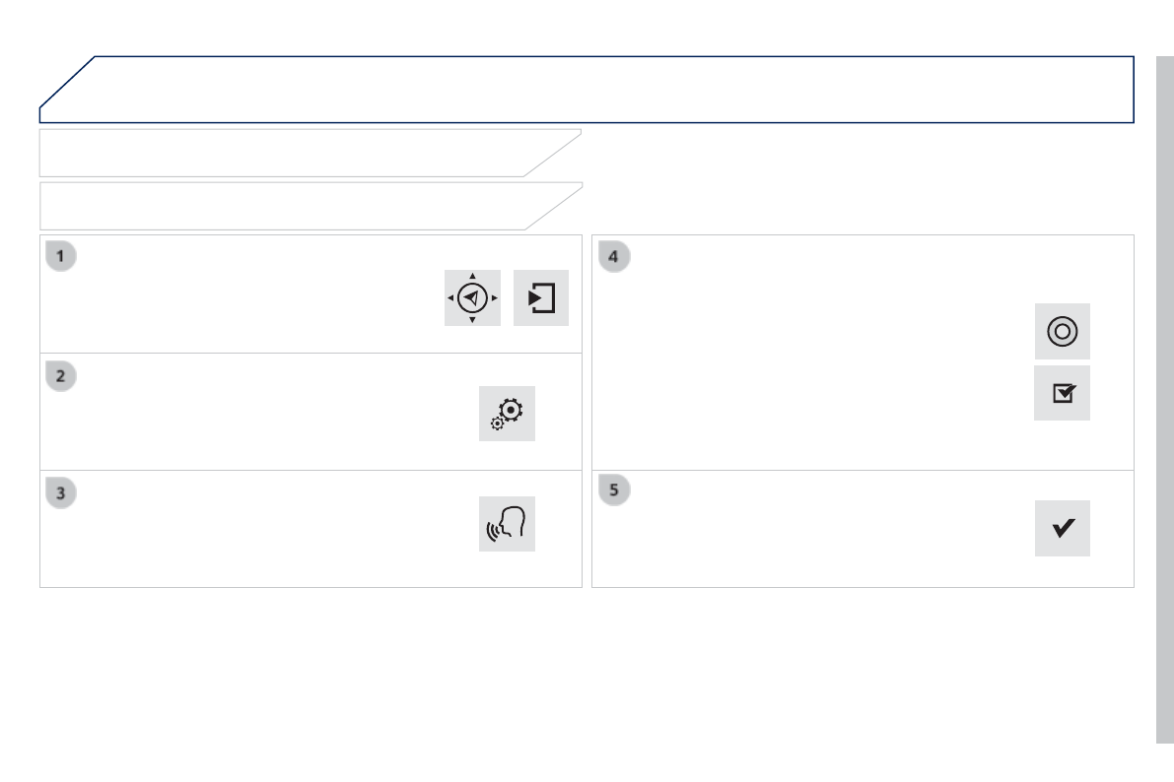Open settings with the double-gear icon

tap(507, 414)
